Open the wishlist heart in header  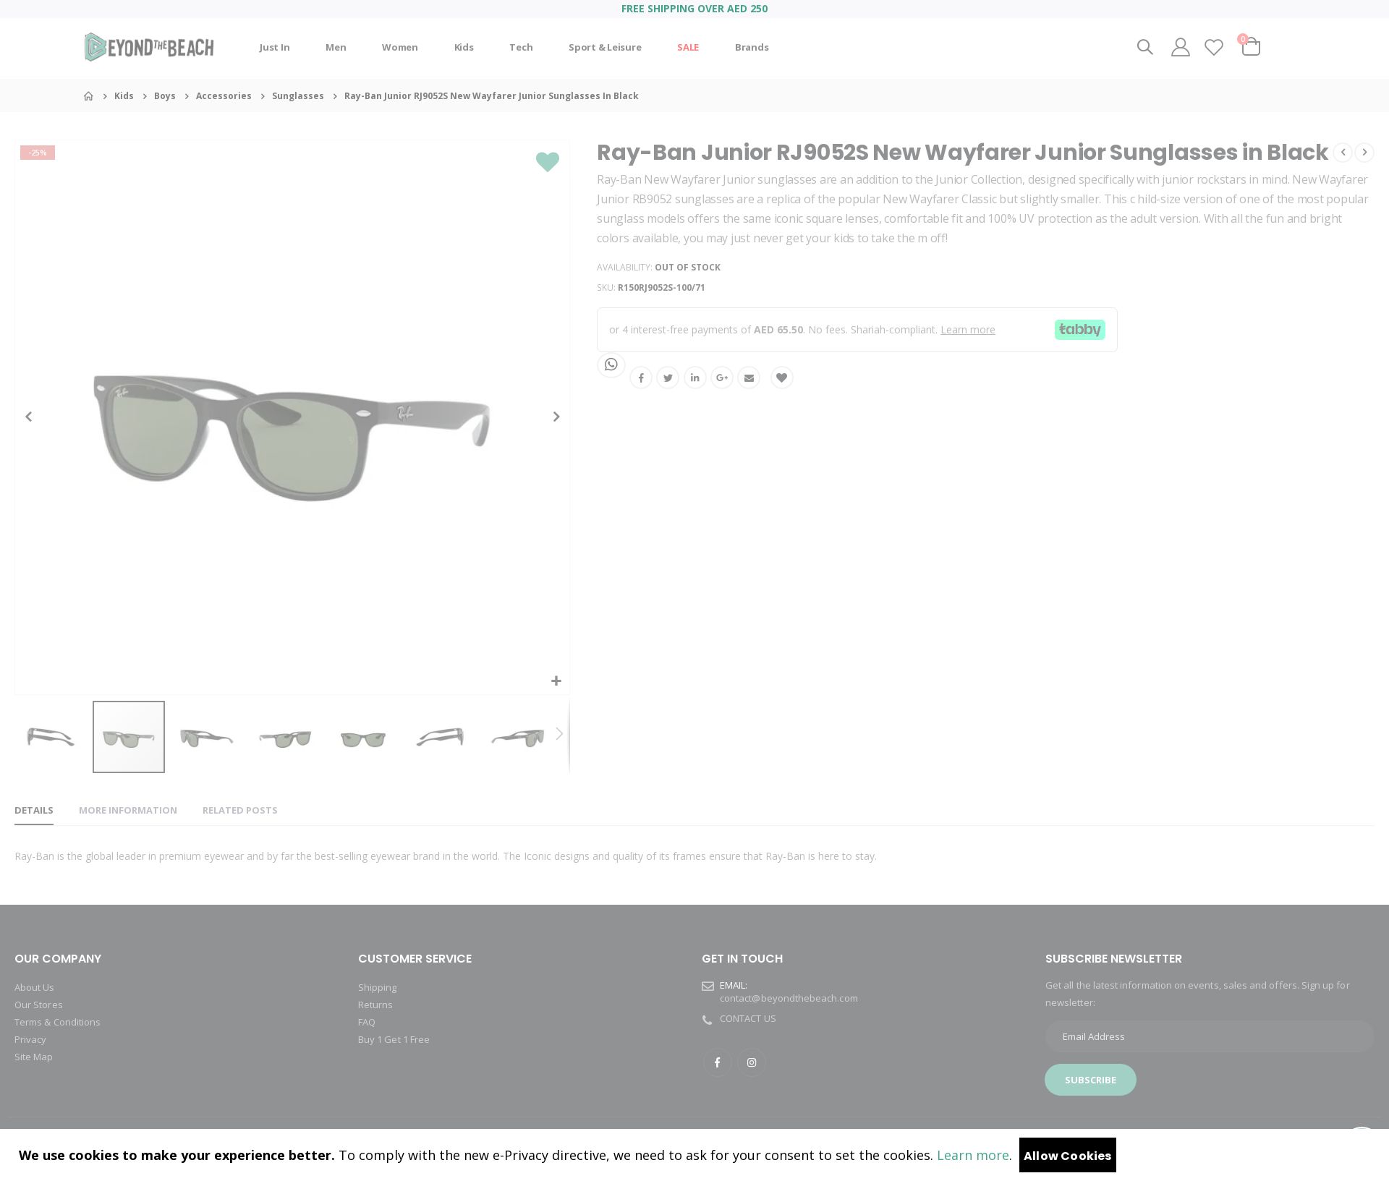[1214, 47]
